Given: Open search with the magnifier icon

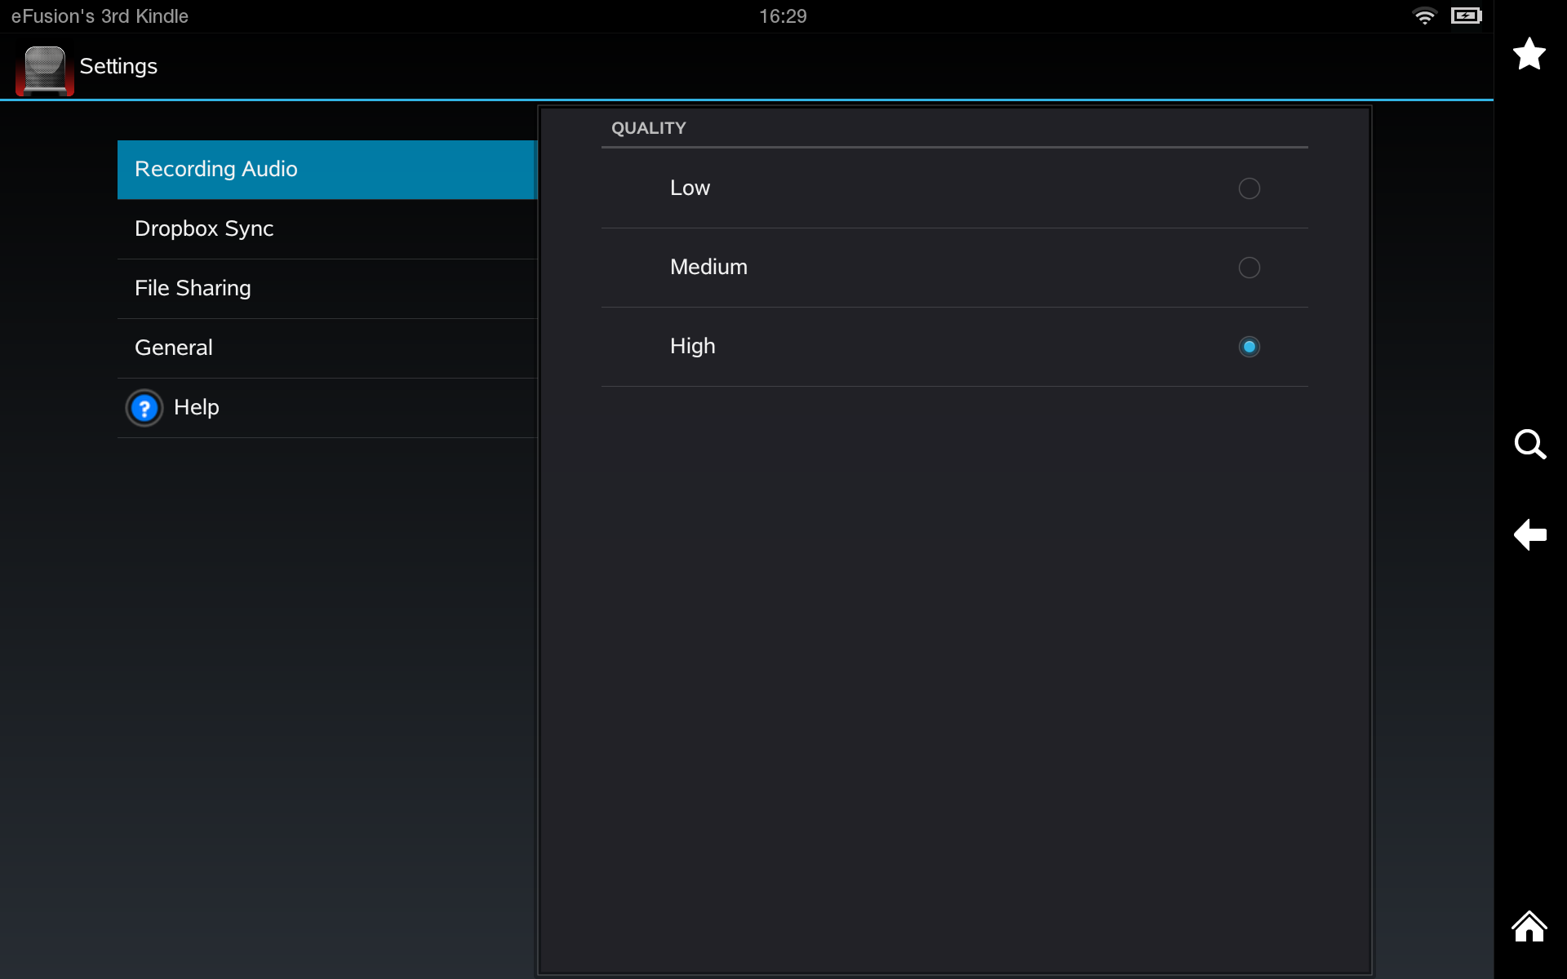Looking at the screenshot, I should [1529, 445].
